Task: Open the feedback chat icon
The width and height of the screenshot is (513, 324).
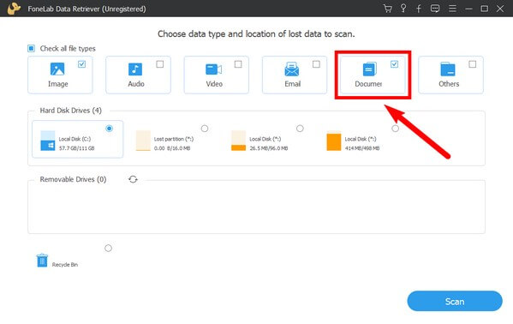Action: coord(435,9)
